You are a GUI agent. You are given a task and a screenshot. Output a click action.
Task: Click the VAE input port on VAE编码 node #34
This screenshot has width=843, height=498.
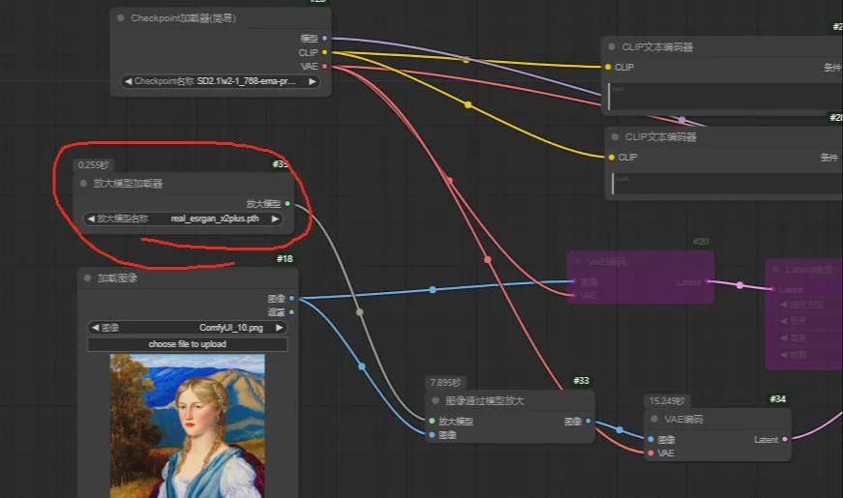[650, 453]
